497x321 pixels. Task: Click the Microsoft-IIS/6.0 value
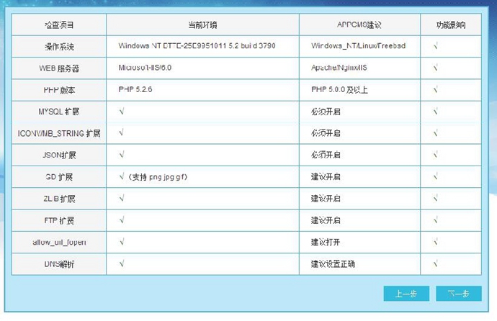tap(145, 68)
